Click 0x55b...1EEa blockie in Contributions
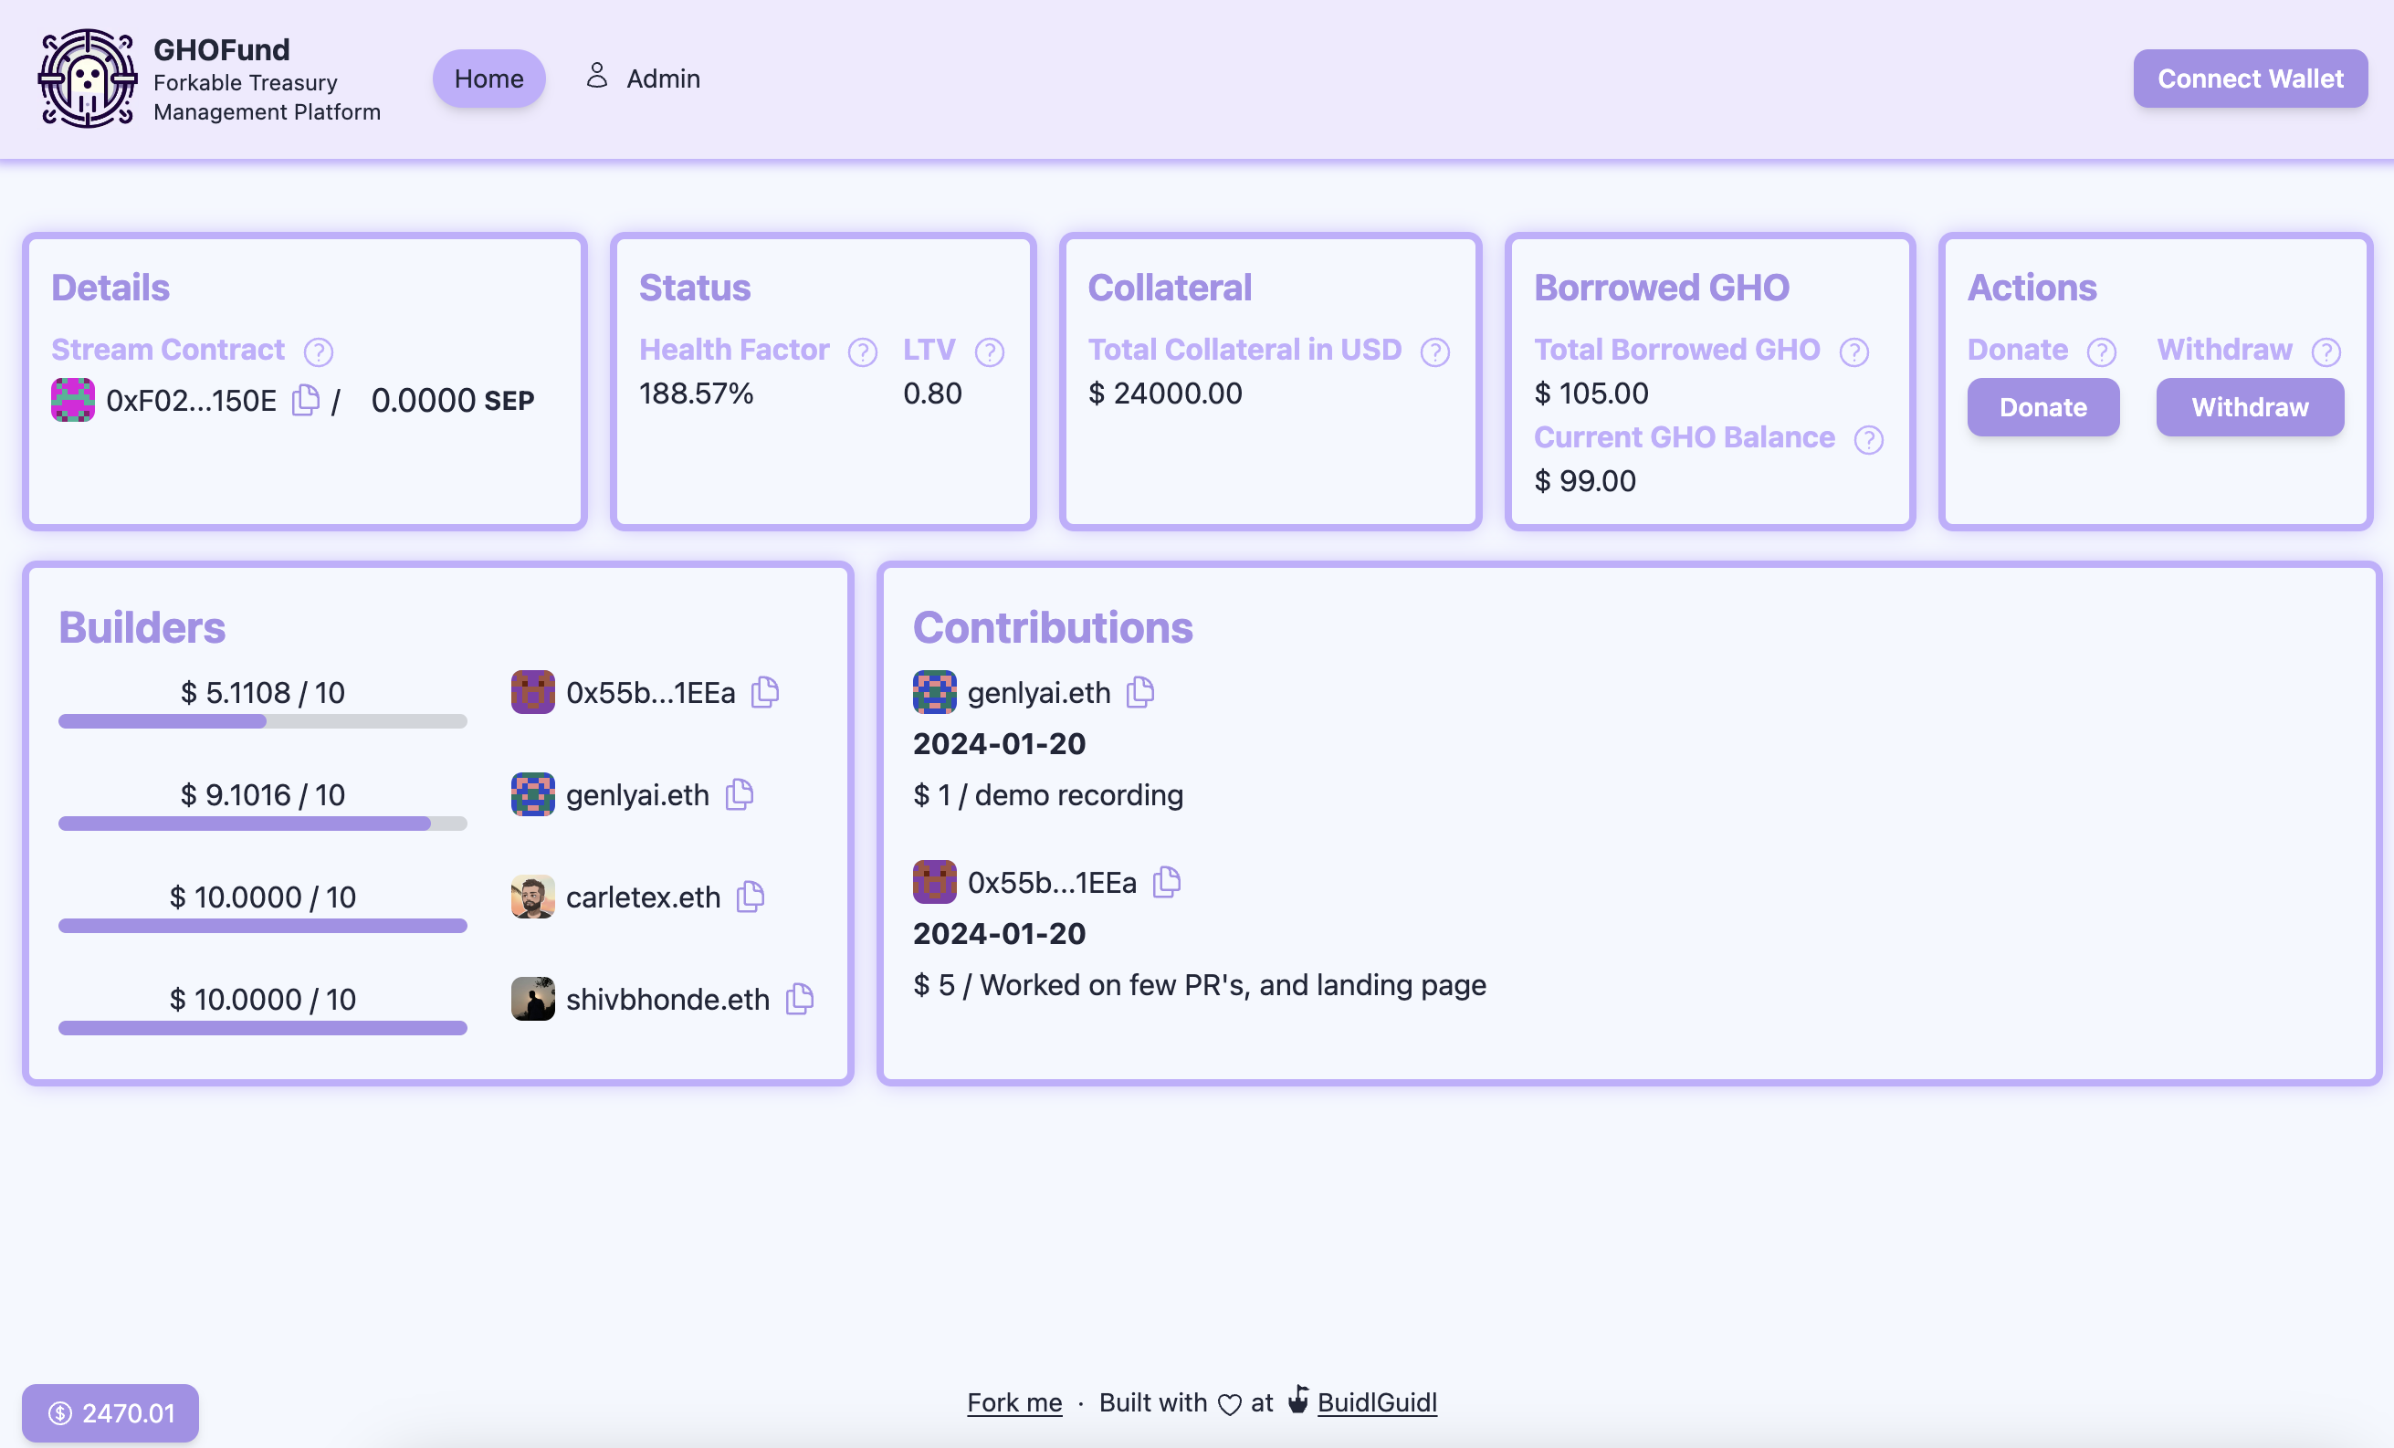The height and width of the screenshot is (1448, 2394). (935, 881)
